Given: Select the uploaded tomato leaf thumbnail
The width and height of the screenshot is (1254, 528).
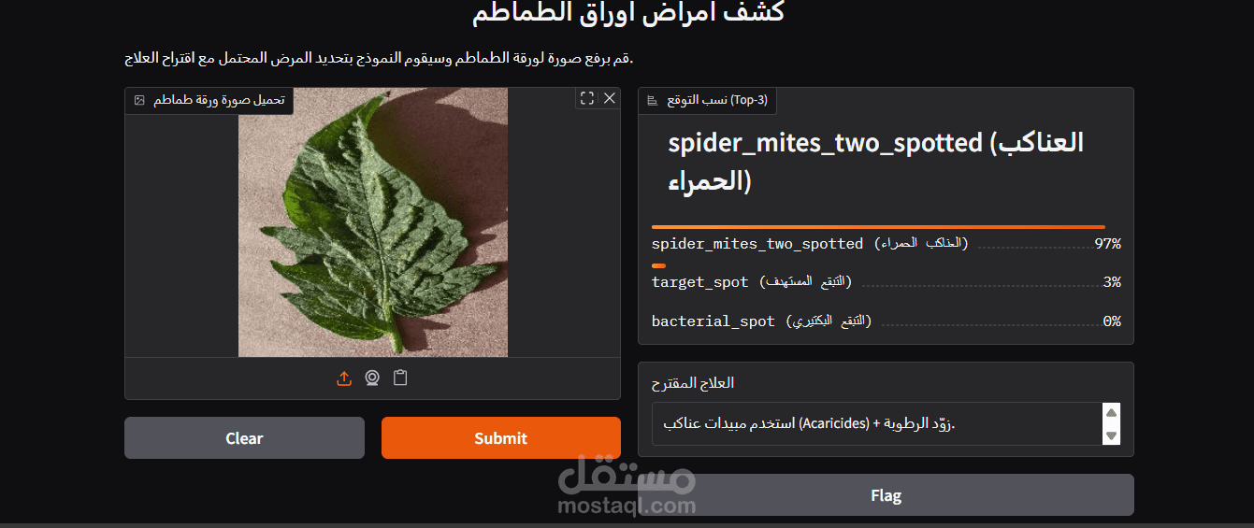Looking at the screenshot, I should click(373, 222).
